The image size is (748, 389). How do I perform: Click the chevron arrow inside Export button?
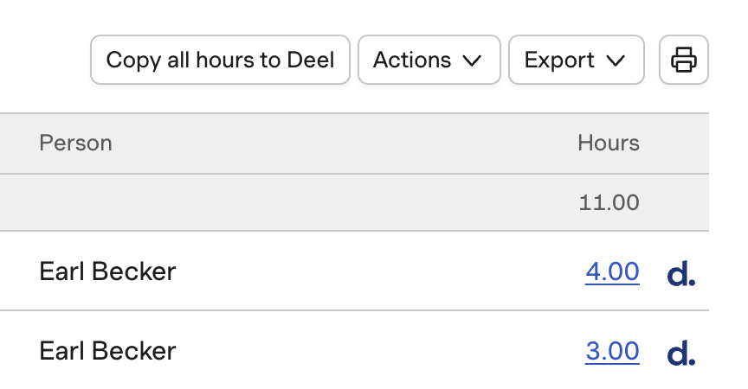616,61
